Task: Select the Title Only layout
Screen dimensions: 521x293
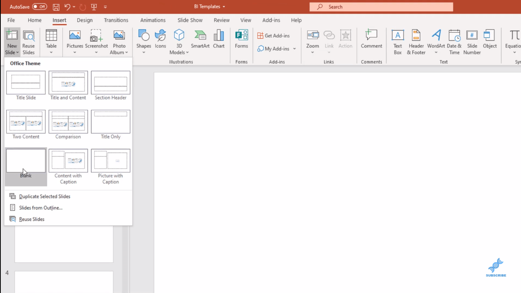Action: pyautogui.click(x=111, y=125)
